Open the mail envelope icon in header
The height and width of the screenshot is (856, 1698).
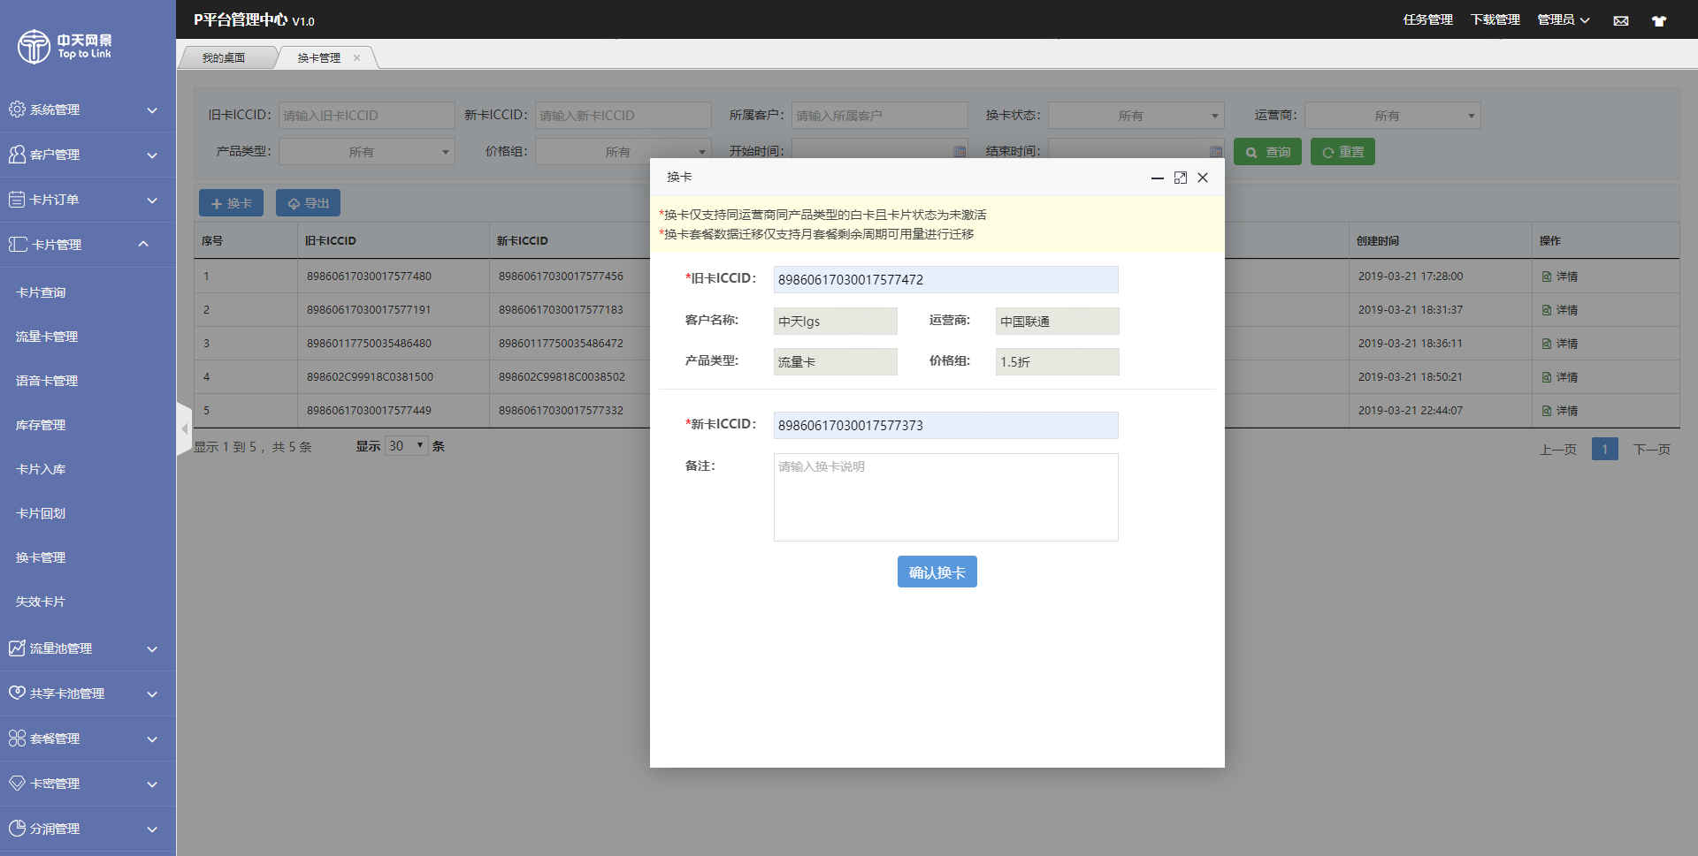coord(1621,20)
